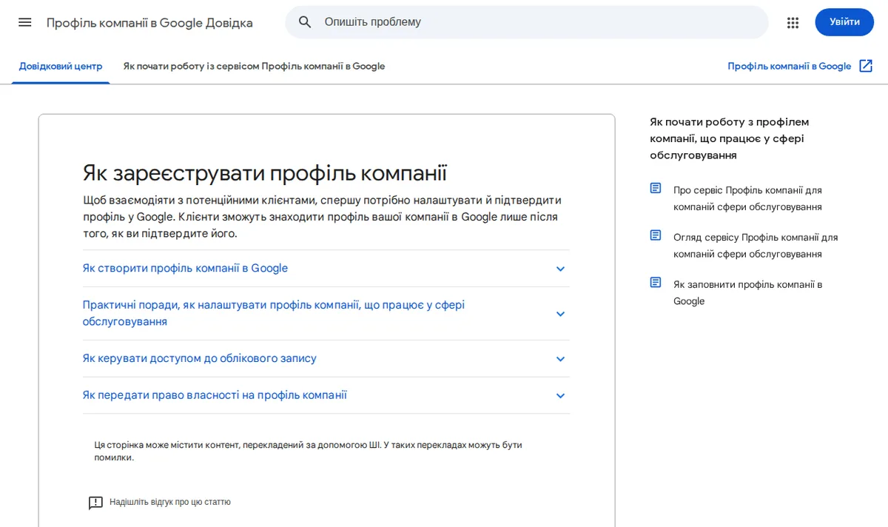Click the search magnifier icon
Image resolution: width=888 pixels, height=527 pixels.
tap(305, 22)
